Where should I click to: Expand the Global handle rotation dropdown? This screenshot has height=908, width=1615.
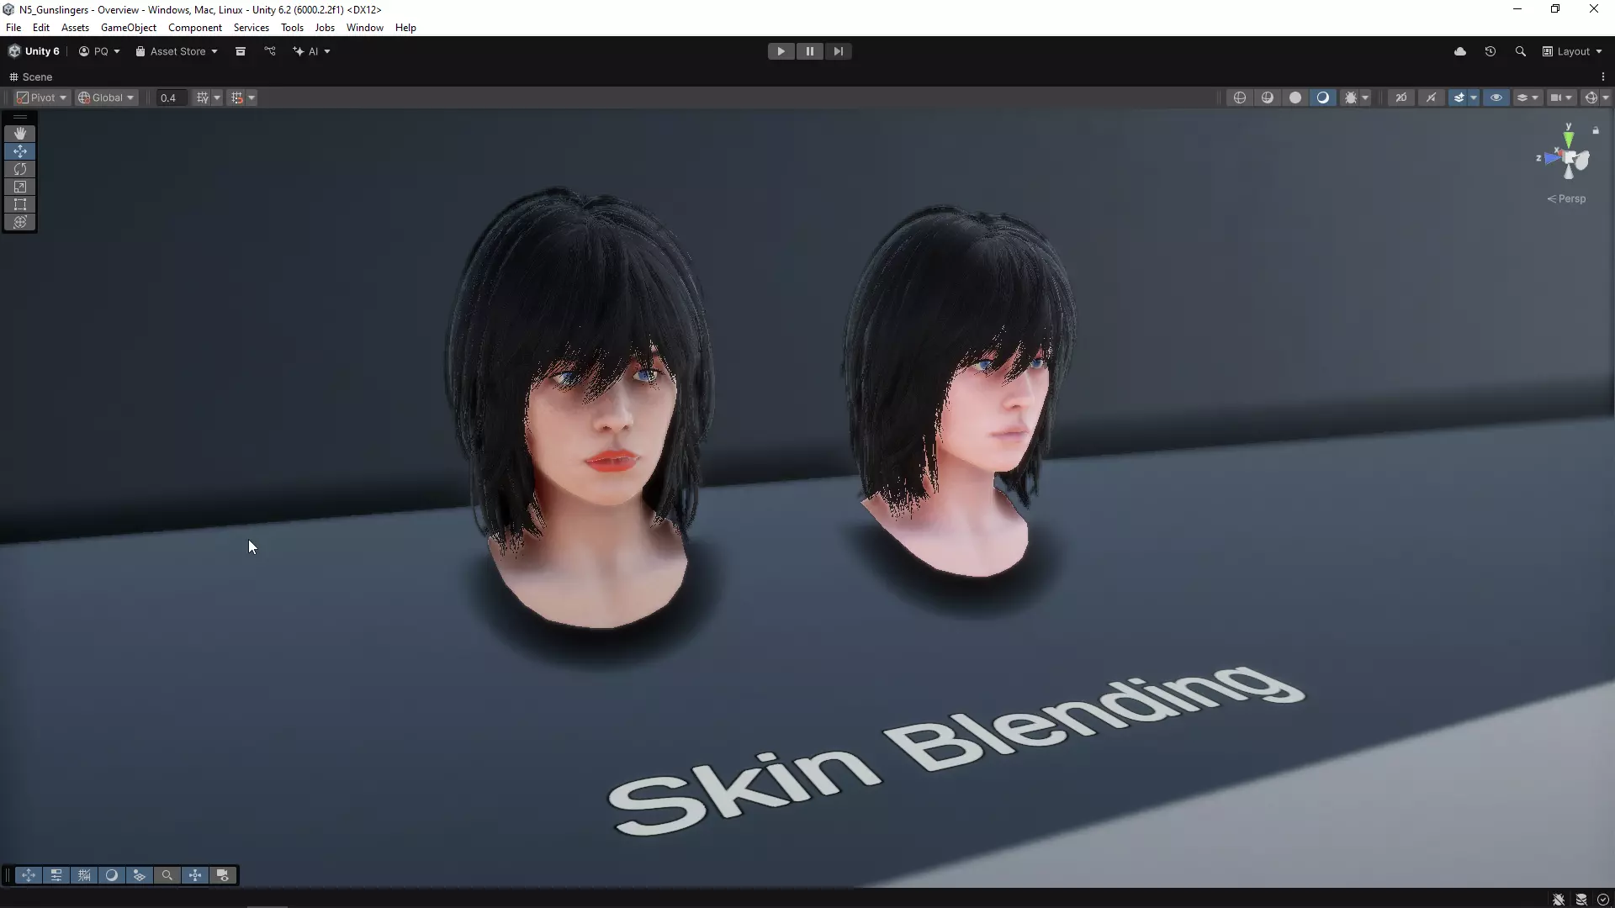click(x=106, y=98)
